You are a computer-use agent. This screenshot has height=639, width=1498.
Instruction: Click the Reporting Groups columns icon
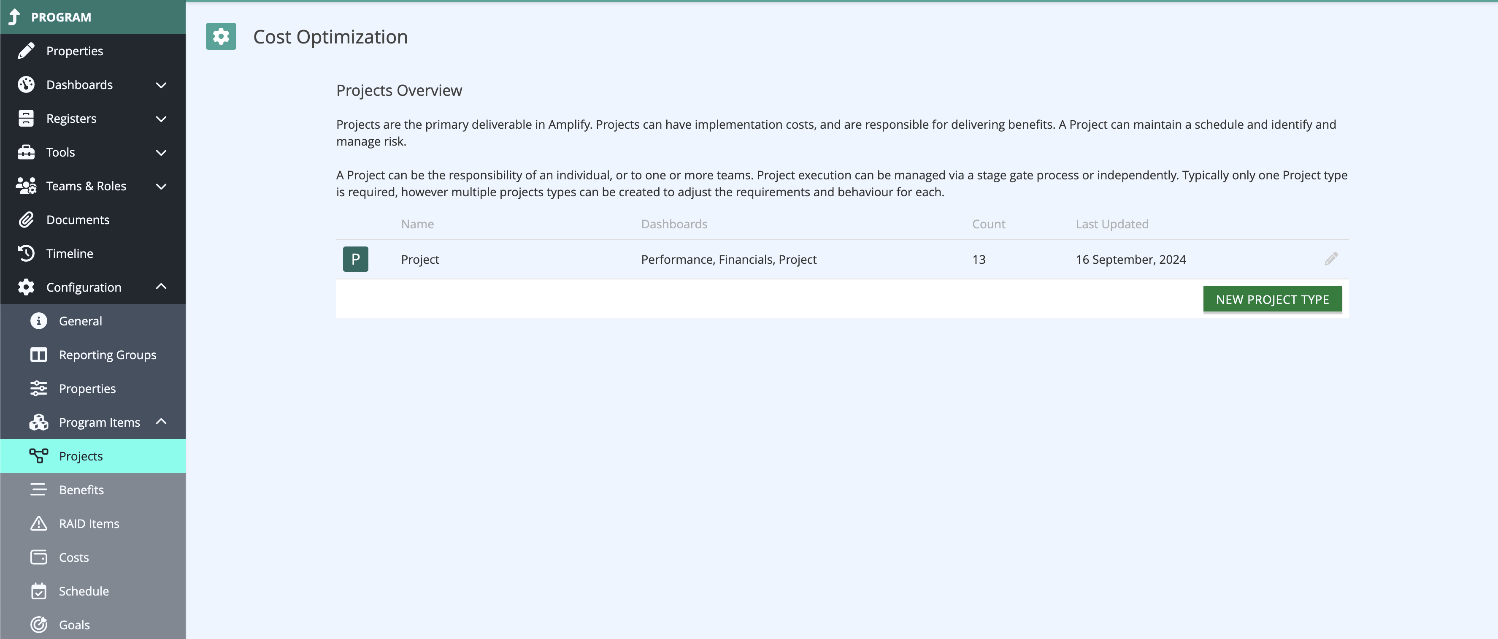(38, 355)
